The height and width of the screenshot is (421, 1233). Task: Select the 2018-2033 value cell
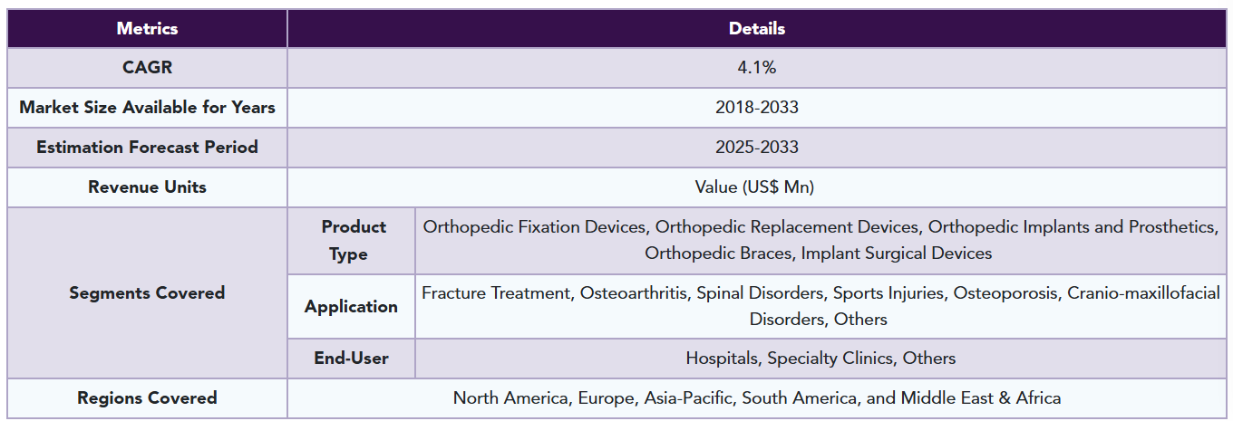757,108
